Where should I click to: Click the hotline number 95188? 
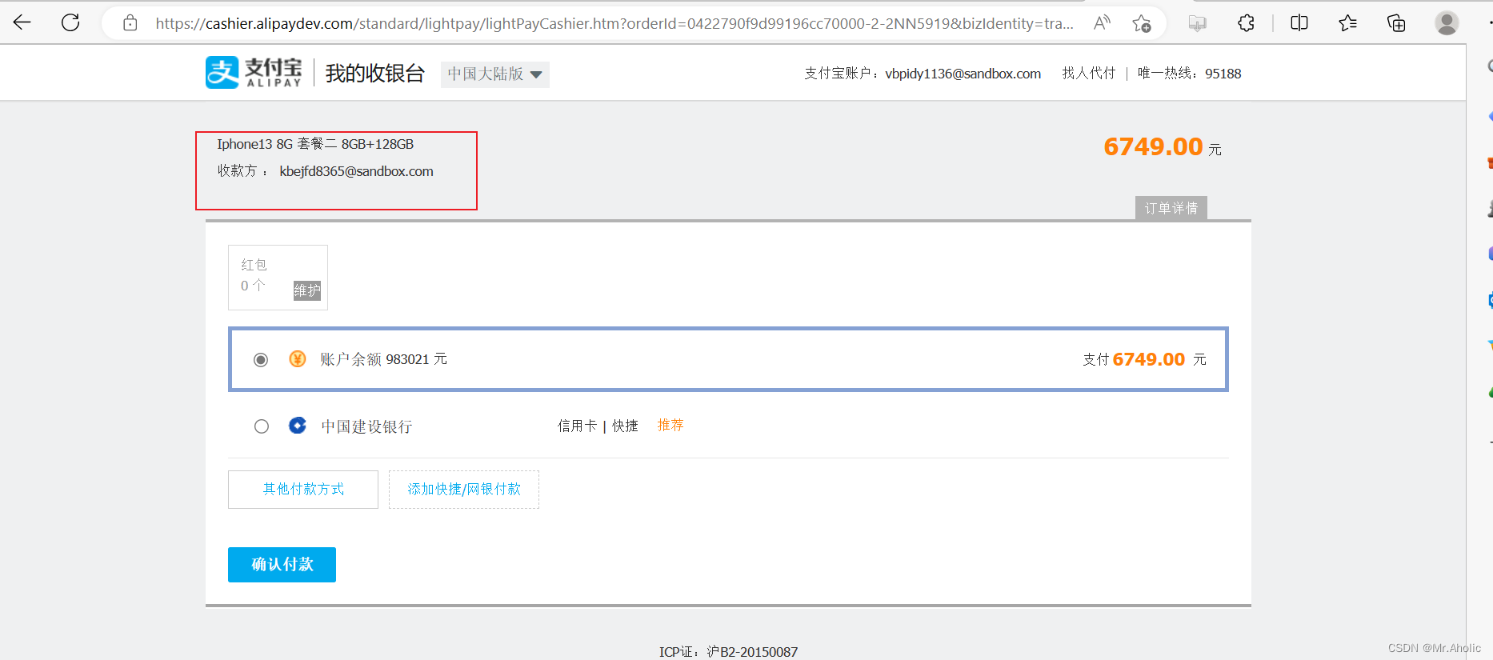click(x=1223, y=74)
